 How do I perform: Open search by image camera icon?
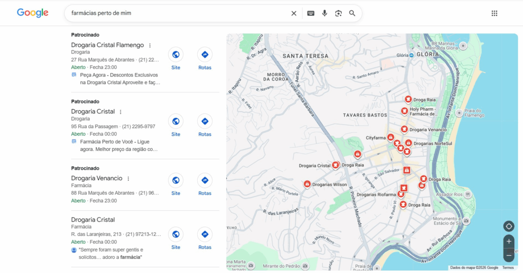pos(338,13)
